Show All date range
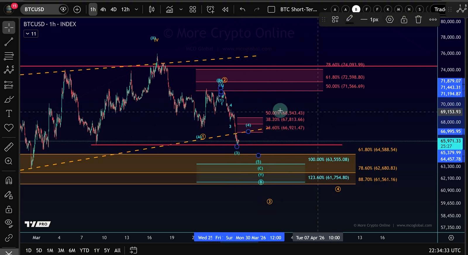Viewport: 468px width, 255px height. click(x=117, y=250)
